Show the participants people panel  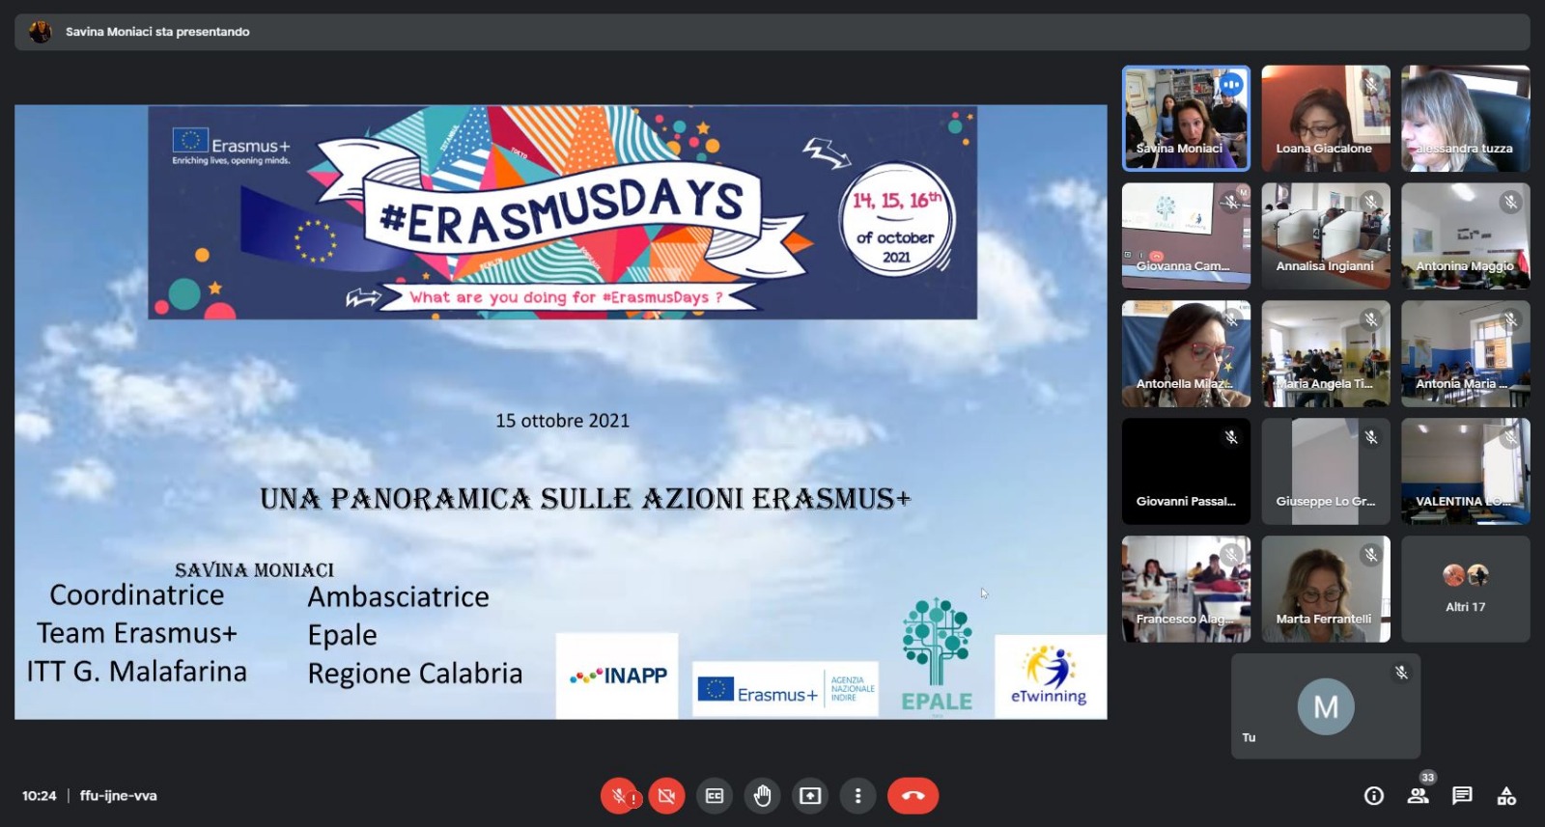point(1418,796)
